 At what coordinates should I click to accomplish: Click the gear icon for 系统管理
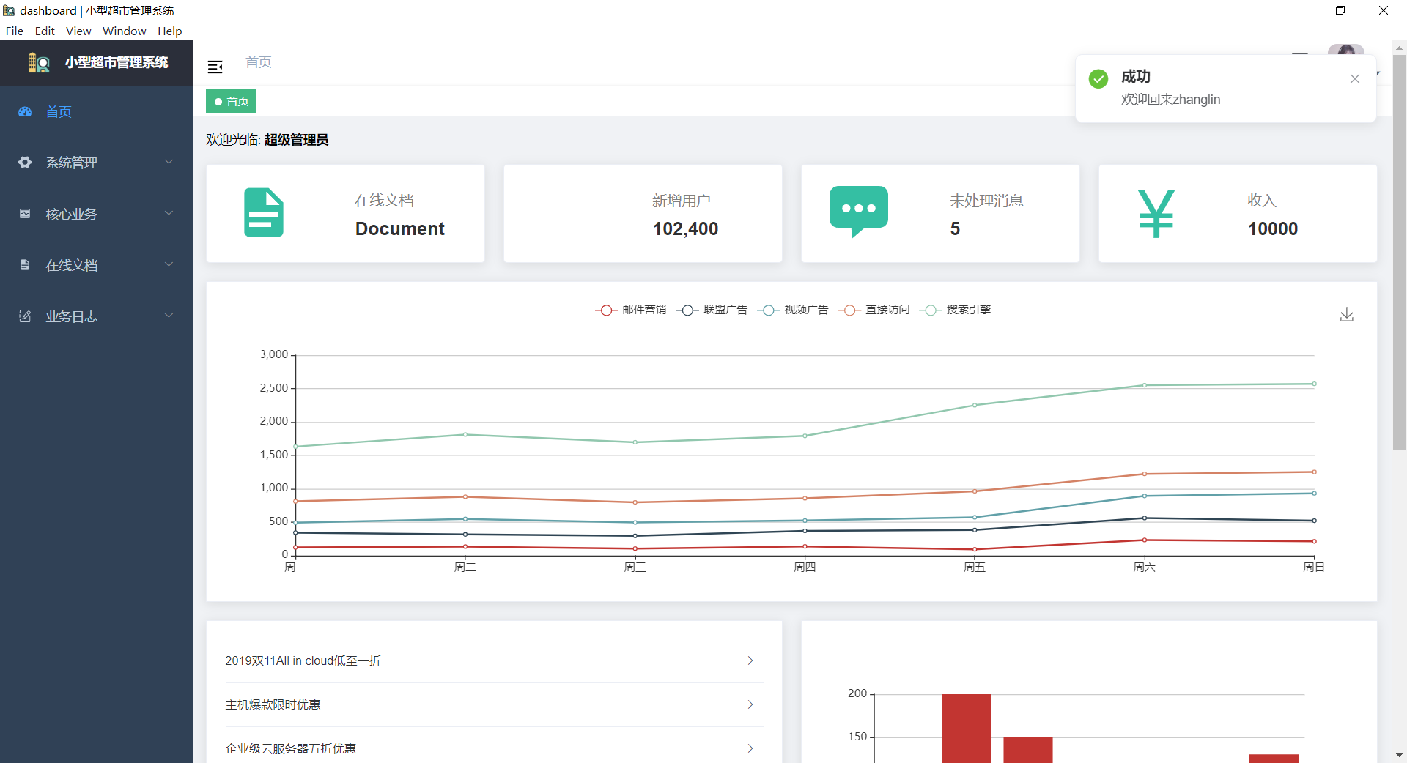(x=25, y=163)
